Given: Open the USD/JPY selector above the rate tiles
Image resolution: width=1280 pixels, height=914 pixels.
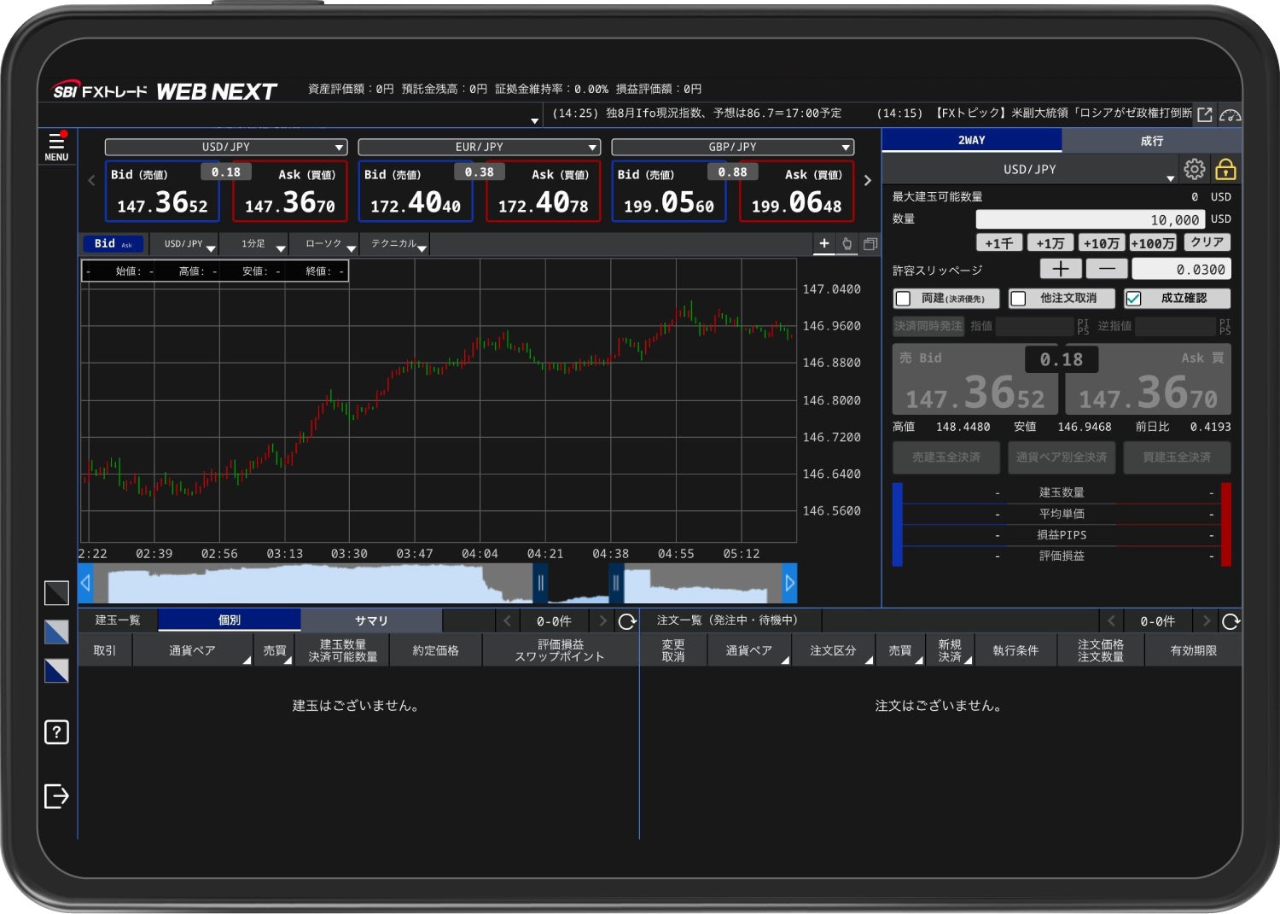Looking at the screenshot, I should [x=226, y=147].
